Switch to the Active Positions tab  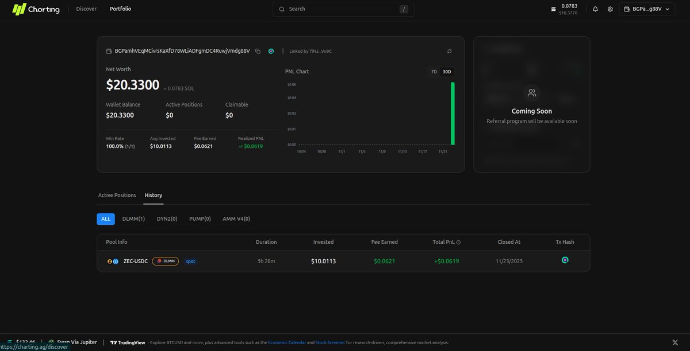(x=117, y=195)
